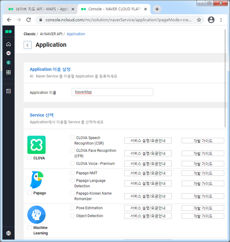Open 개발 가이드 for Papago Language Detection
230x242 pixels.
203,184
